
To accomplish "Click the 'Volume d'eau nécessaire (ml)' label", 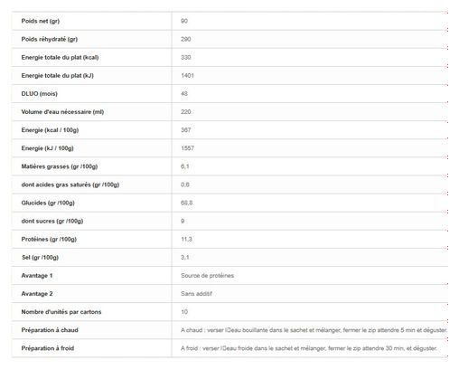I will (x=62, y=112).
